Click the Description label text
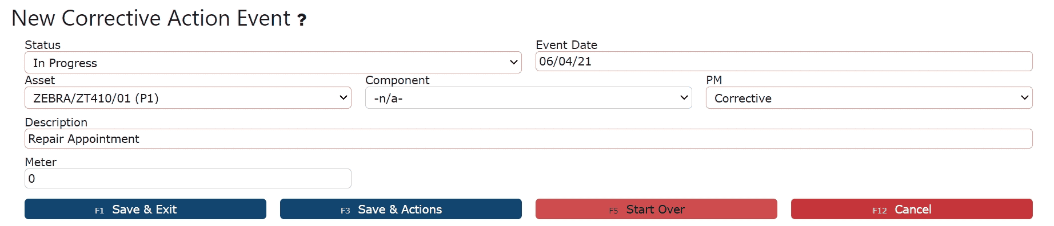This screenshot has height=226, width=1054. click(x=56, y=122)
